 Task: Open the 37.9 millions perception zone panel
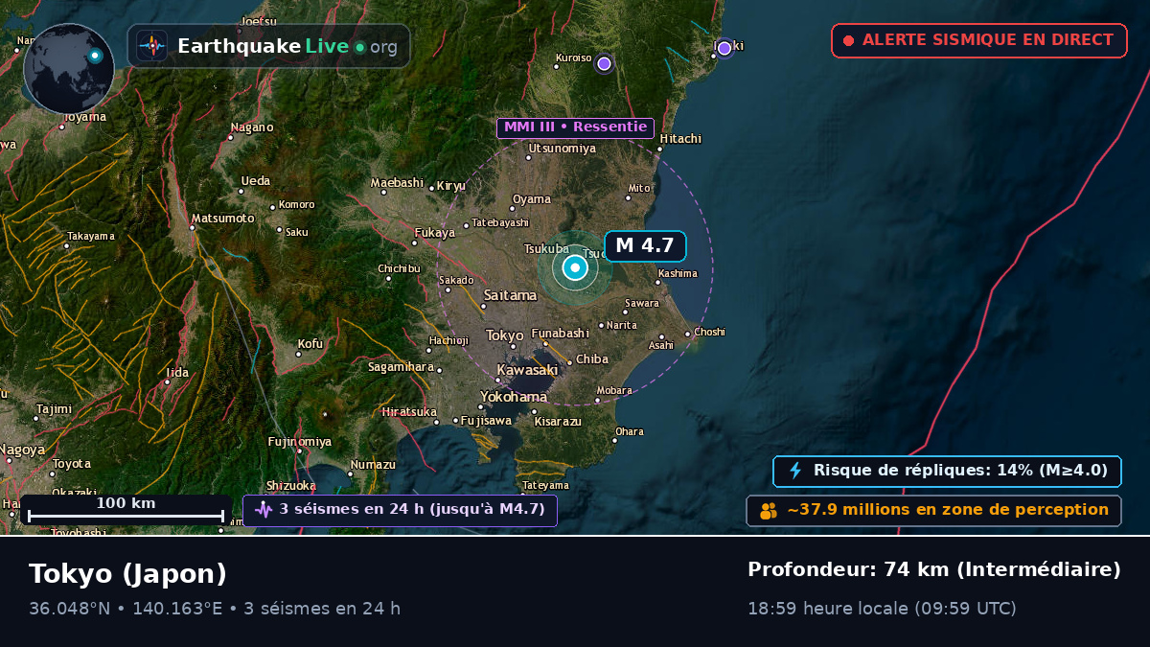pyautogui.click(x=933, y=511)
